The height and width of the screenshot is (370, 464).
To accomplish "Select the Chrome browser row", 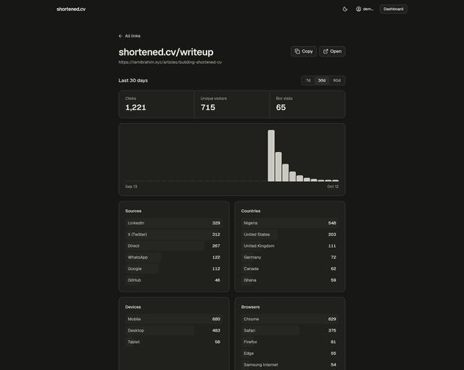I will point(290,319).
